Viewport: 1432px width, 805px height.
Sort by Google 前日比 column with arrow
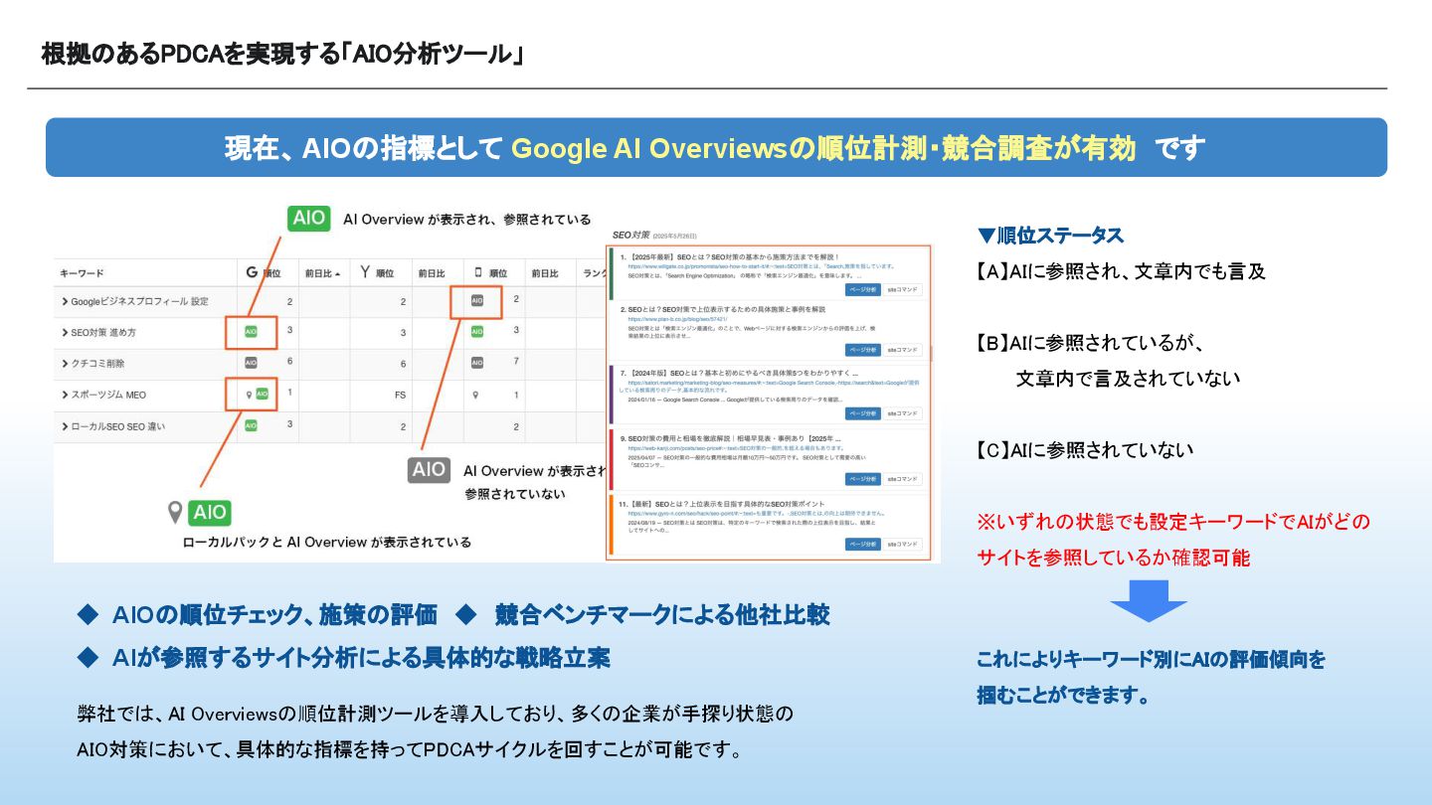[x=322, y=272]
